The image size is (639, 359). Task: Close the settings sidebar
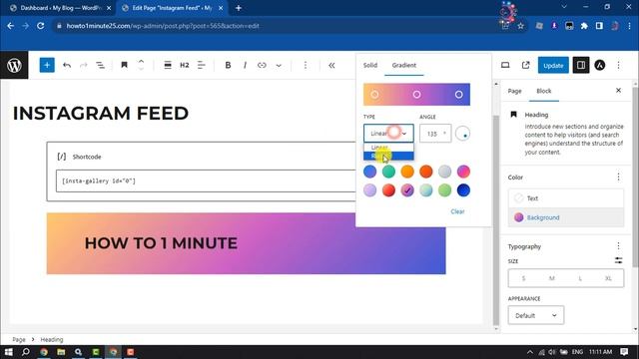[x=618, y=91]
